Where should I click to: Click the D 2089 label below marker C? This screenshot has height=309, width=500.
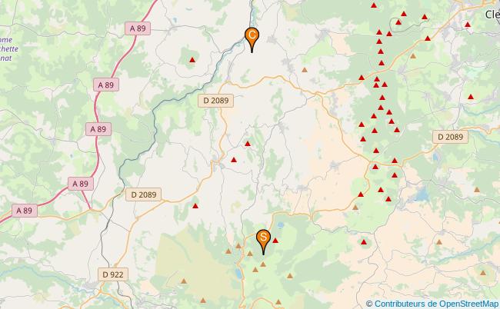[216, 101]
